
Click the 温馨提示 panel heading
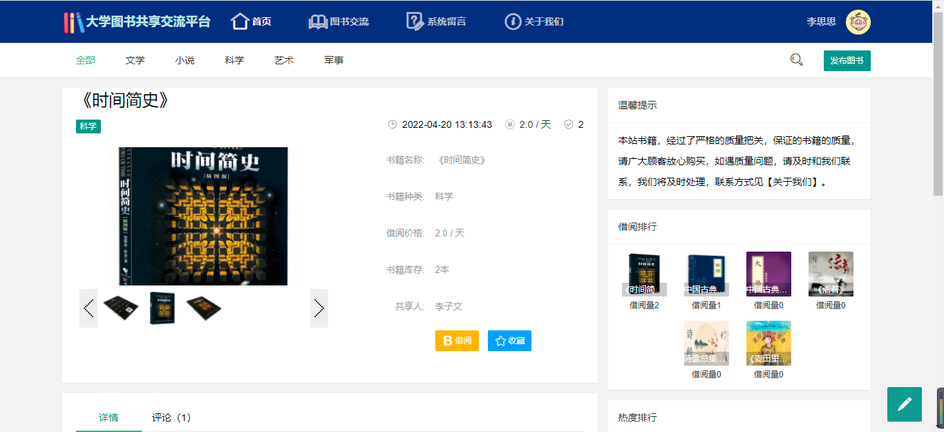click(x=637, y=105)
